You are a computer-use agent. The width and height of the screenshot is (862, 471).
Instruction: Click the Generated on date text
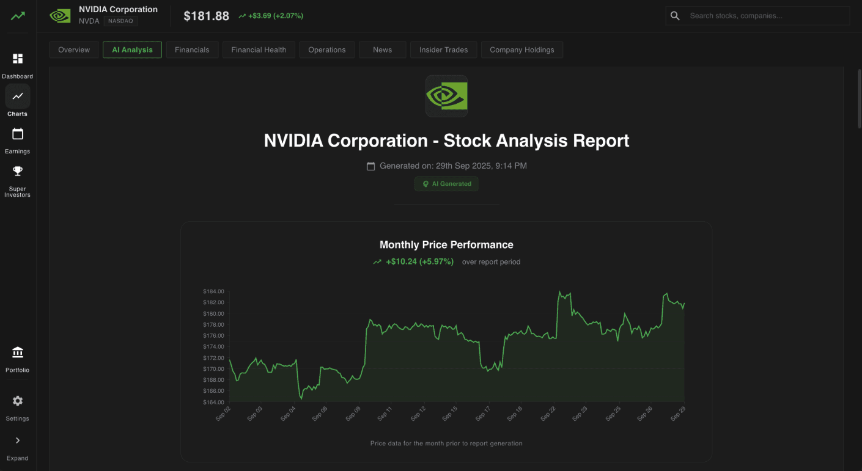pyautogui.click(x=453, y=166)
